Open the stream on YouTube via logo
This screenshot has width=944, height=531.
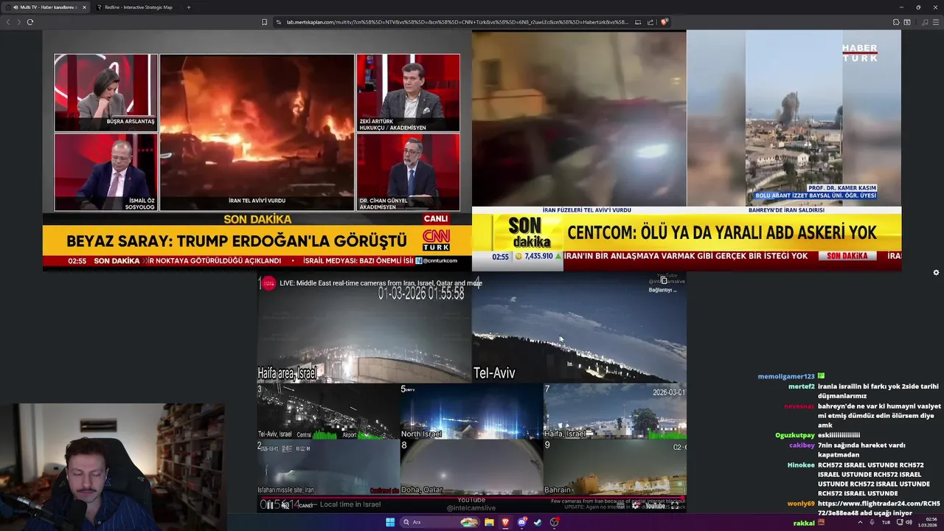click(655, 506)
